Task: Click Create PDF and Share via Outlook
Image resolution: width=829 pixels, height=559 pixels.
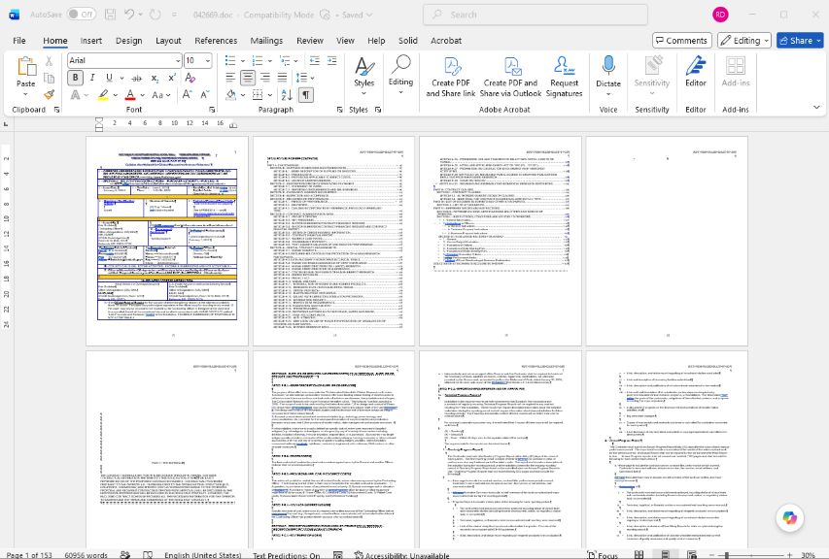Action: [x=511, y=77]
